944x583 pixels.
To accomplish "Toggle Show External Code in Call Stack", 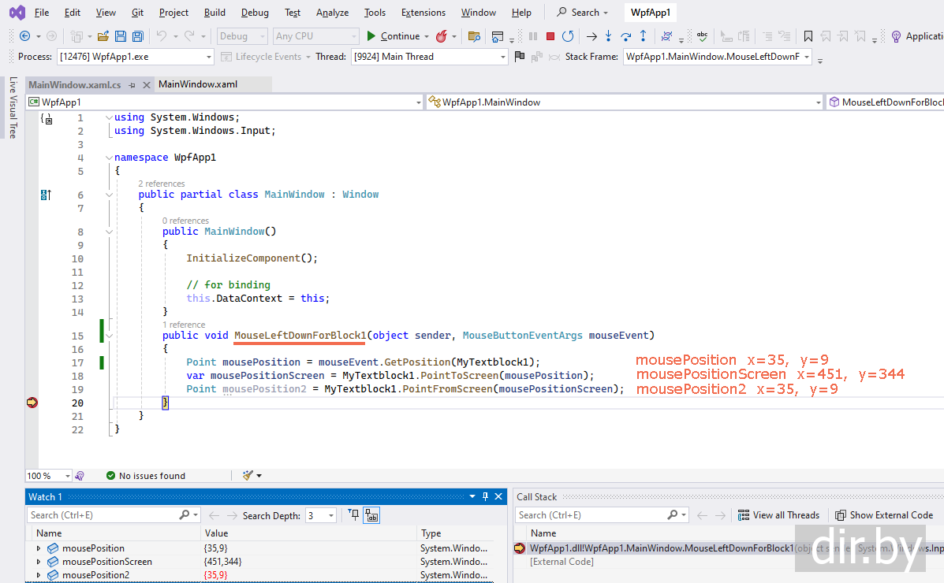I will click(x=884, y=515).
